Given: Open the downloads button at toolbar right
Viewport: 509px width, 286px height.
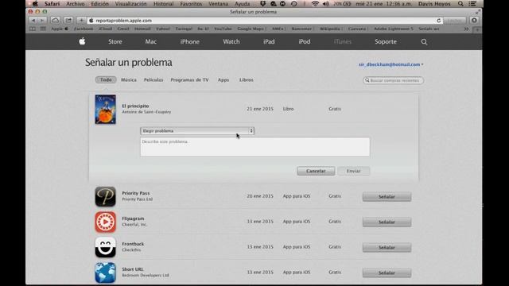Looking at the screenshot, I should (474, 20).
